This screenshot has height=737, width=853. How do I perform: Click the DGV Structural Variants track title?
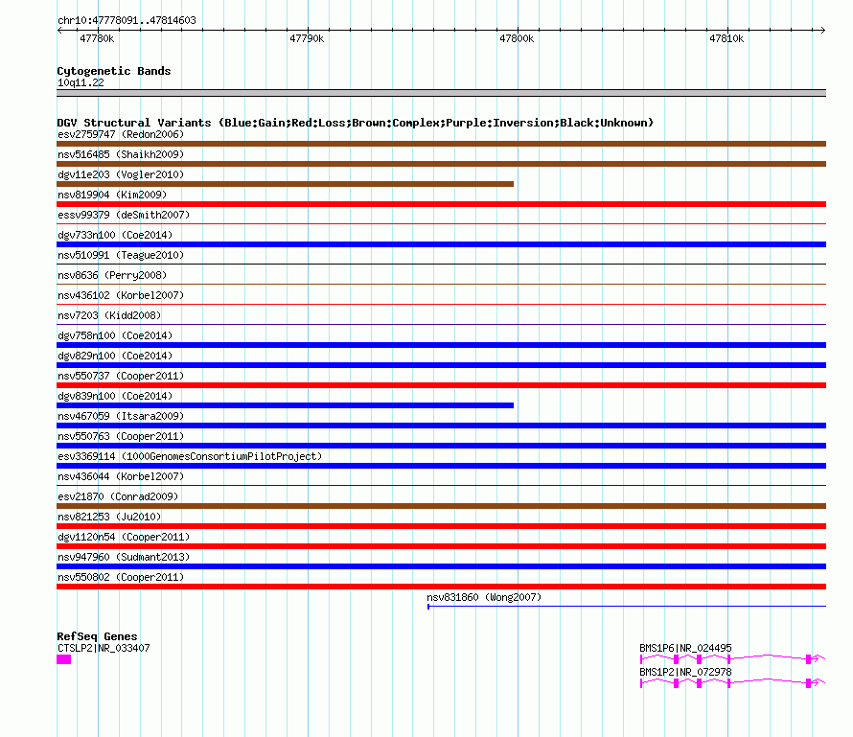(356, 123)
